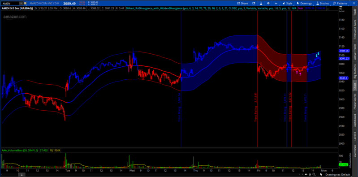Click the Wed label on time axis
Screen dimensions: 358x177
(x=132, y=170)
